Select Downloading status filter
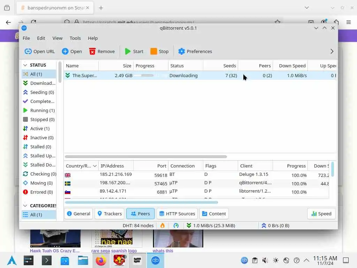The height and width of the screenshot is (268, 357). (x=39, y=83)
